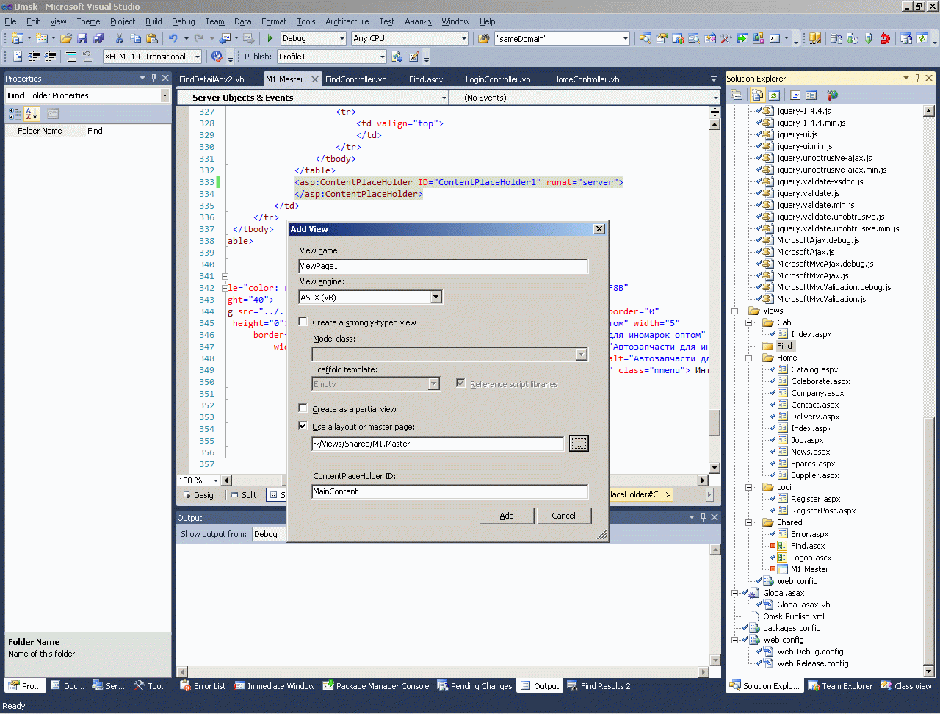This screenshot has height=714, width=940.
Task: Collapse the Views folder in Solution Explorer
Action: pos(734,311)
